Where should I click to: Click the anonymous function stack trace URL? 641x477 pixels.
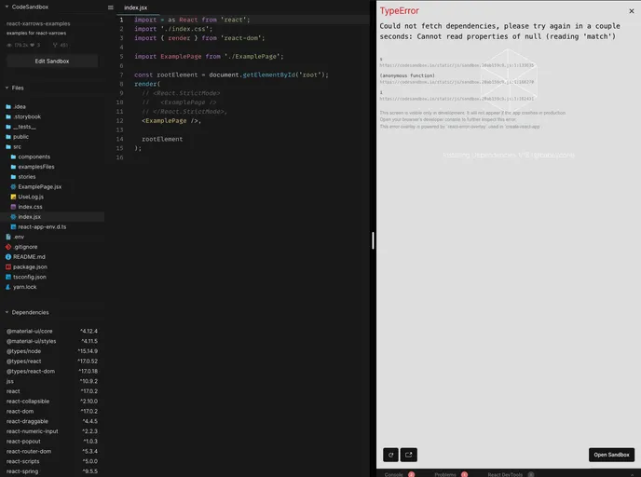(457, 82)
